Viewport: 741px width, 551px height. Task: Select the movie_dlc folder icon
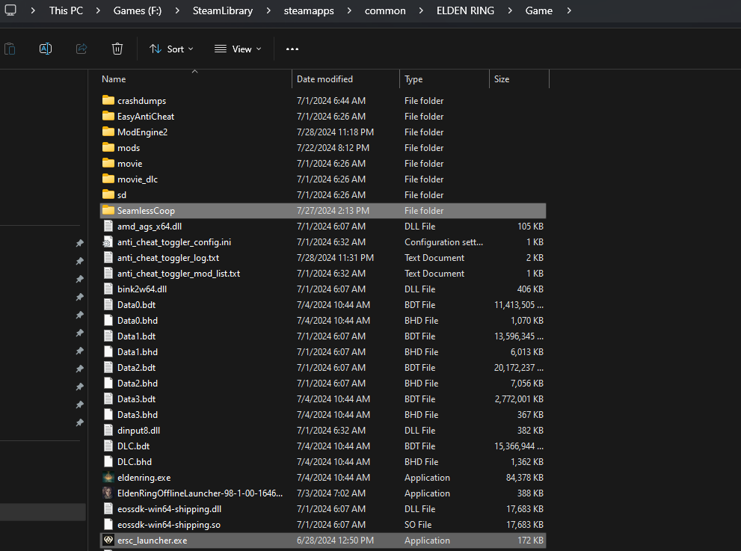click(x=108, y=179)
